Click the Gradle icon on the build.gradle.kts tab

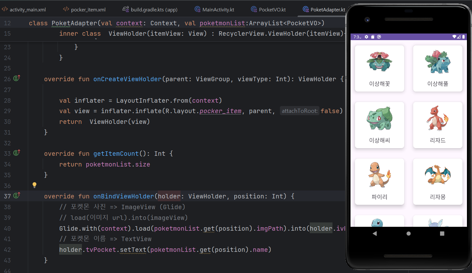(x=126, y=9)
